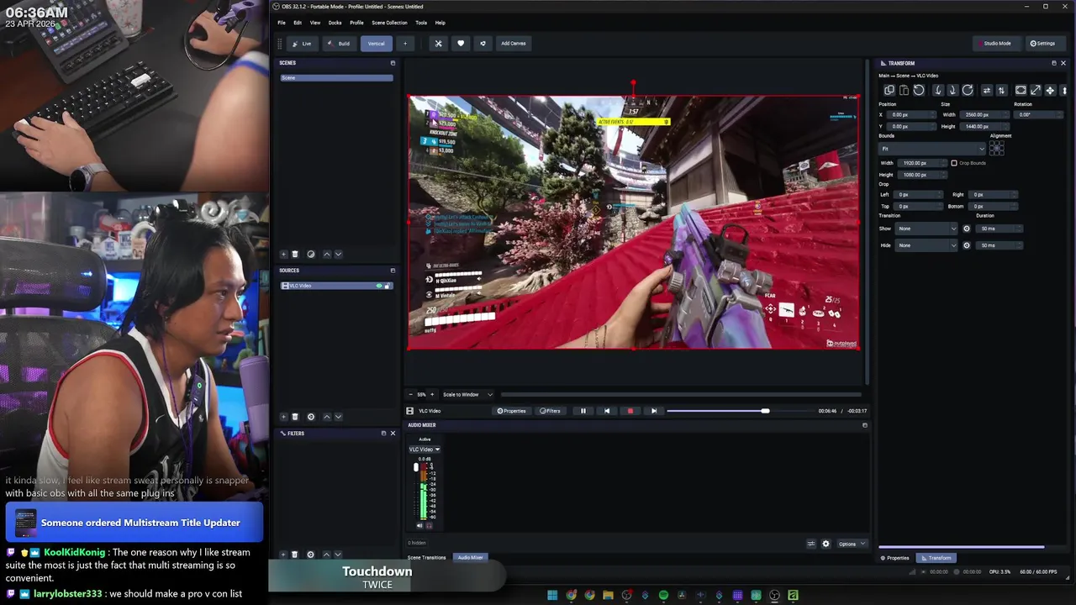Click the Add Canvas button
This screenshot has width=1076, height=605.
tap(514, 44)
